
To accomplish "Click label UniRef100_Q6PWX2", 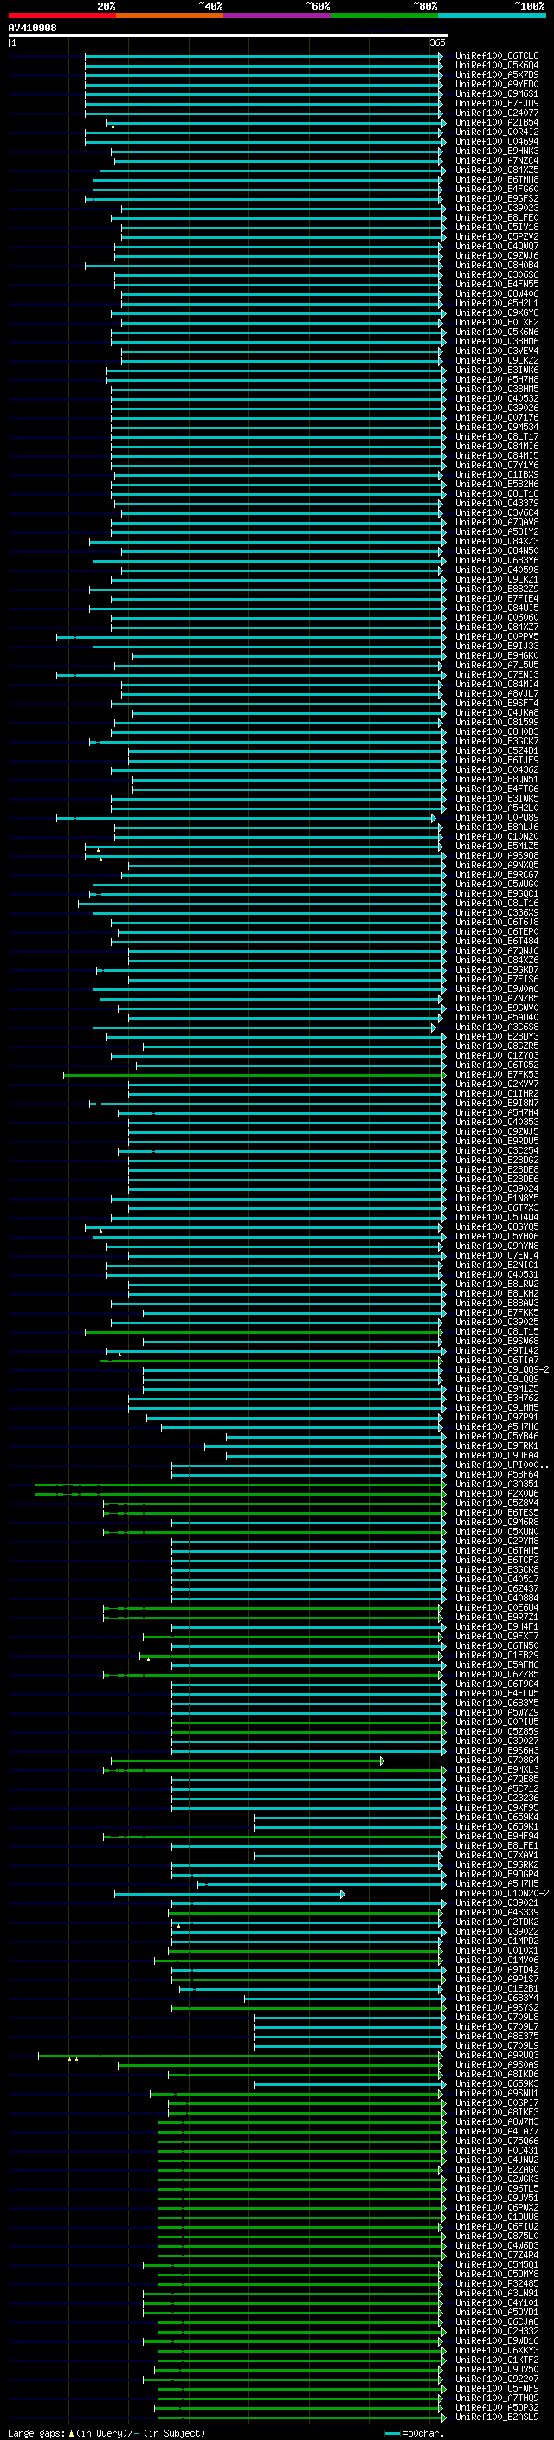I will click(x=497, y=2208).
